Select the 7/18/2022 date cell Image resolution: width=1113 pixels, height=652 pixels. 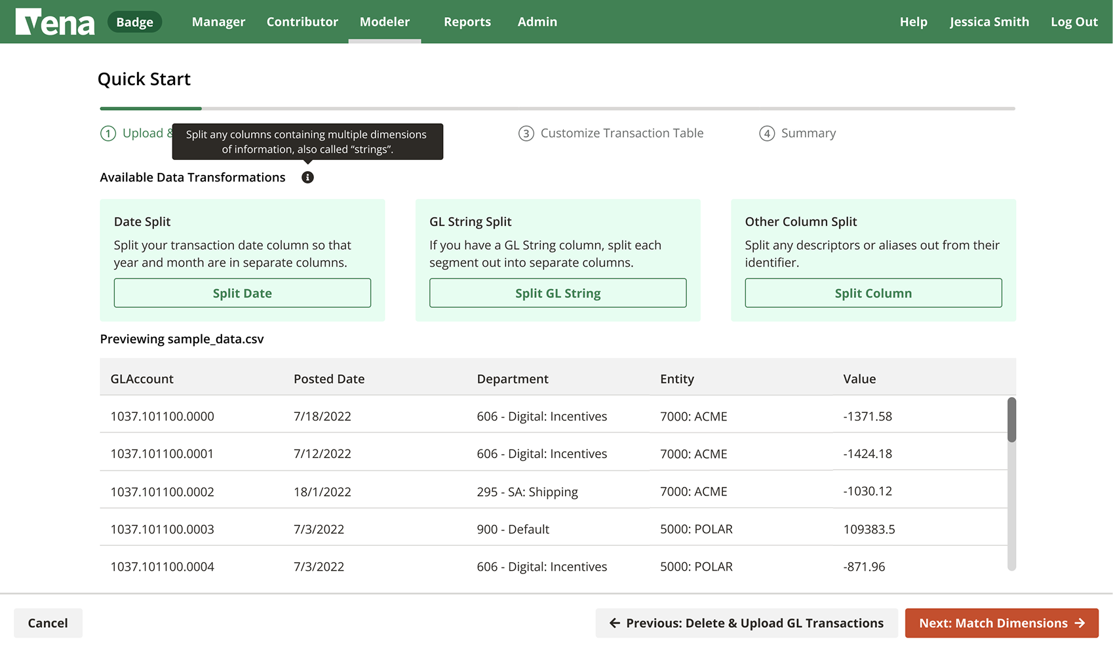tap(322, 416)
